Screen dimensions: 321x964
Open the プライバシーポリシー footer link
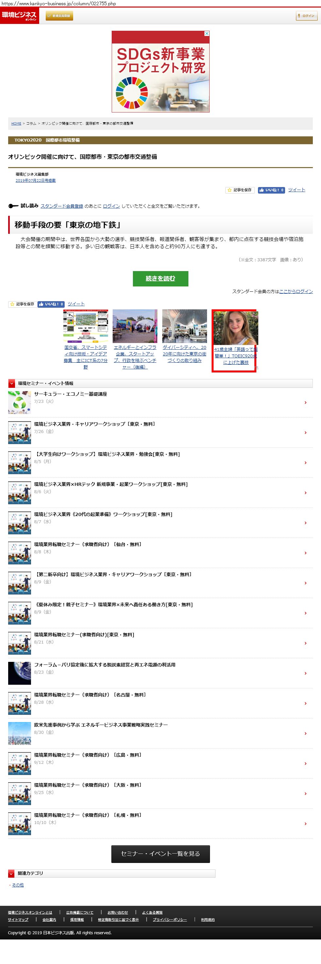[x=170, y=920]
